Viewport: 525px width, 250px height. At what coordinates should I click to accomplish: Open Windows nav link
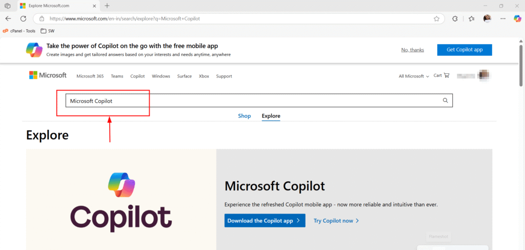click(161, 76)
